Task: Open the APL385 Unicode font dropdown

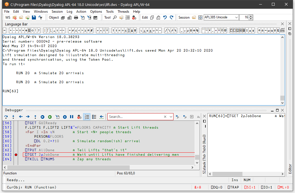Action: [x=237, y=17]
